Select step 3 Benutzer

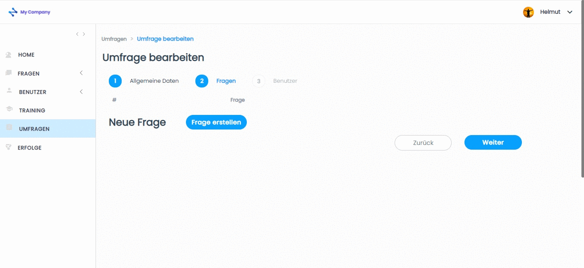click(x=275, y=81)
